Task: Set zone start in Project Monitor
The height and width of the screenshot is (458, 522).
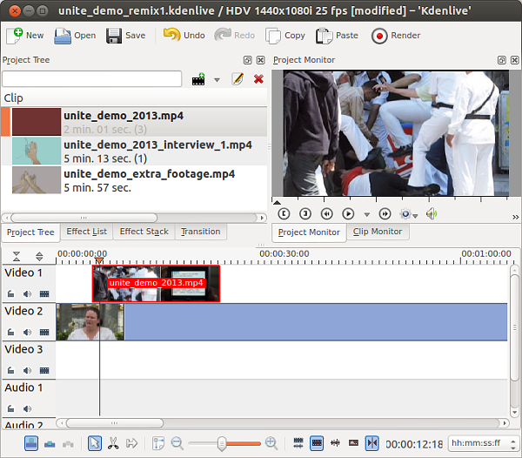Action: 284,213
